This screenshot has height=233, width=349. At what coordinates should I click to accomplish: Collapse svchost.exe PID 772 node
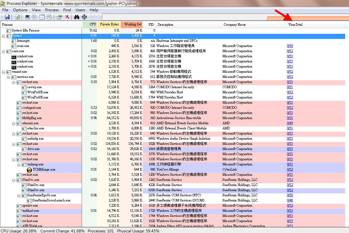click(x=14, y=82)
